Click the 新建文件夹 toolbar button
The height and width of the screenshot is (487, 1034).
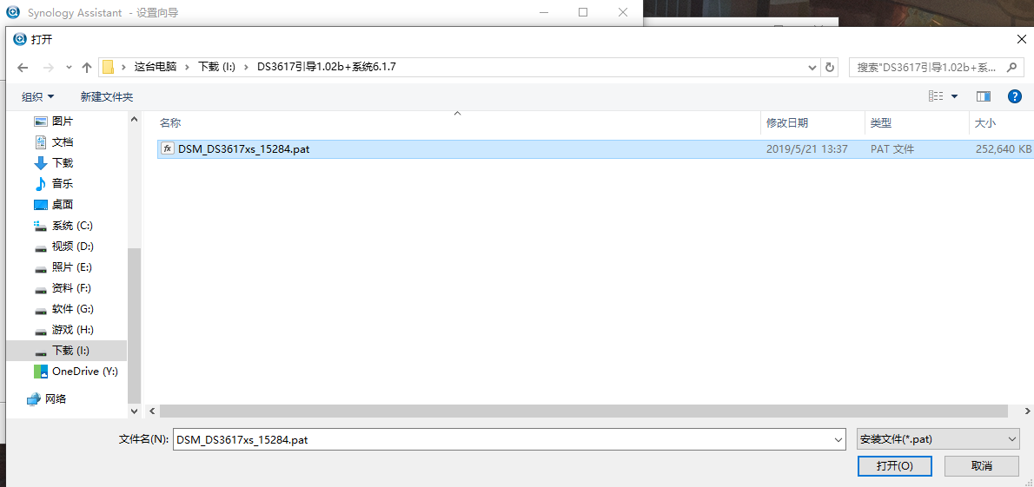tap(107, 96)
